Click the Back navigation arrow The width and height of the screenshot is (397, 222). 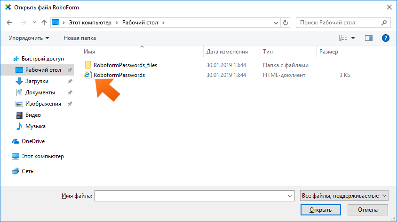click(x=9, y=23)
